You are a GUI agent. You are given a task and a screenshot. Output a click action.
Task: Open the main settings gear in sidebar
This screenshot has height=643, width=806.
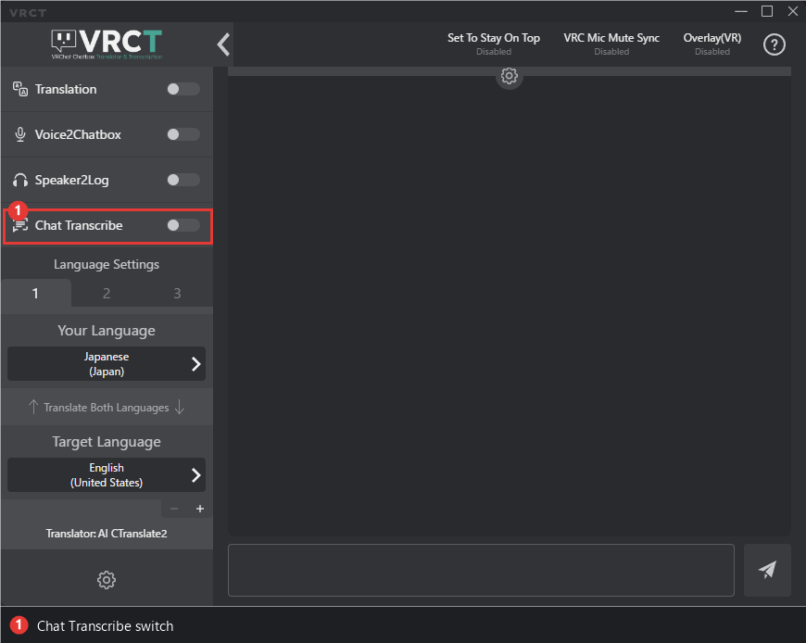[x=107, y=580]
